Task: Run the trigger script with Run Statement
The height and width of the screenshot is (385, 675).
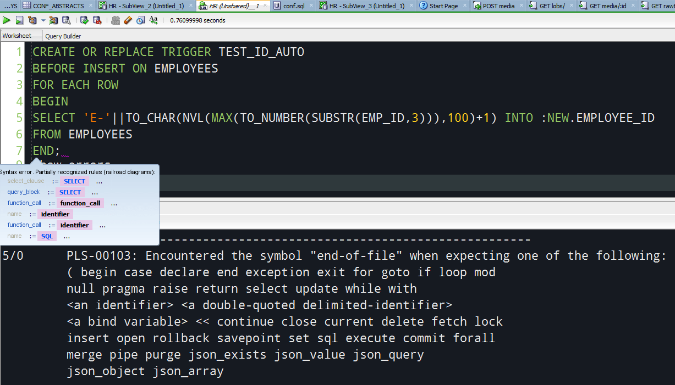Action: tap(7, 20)
